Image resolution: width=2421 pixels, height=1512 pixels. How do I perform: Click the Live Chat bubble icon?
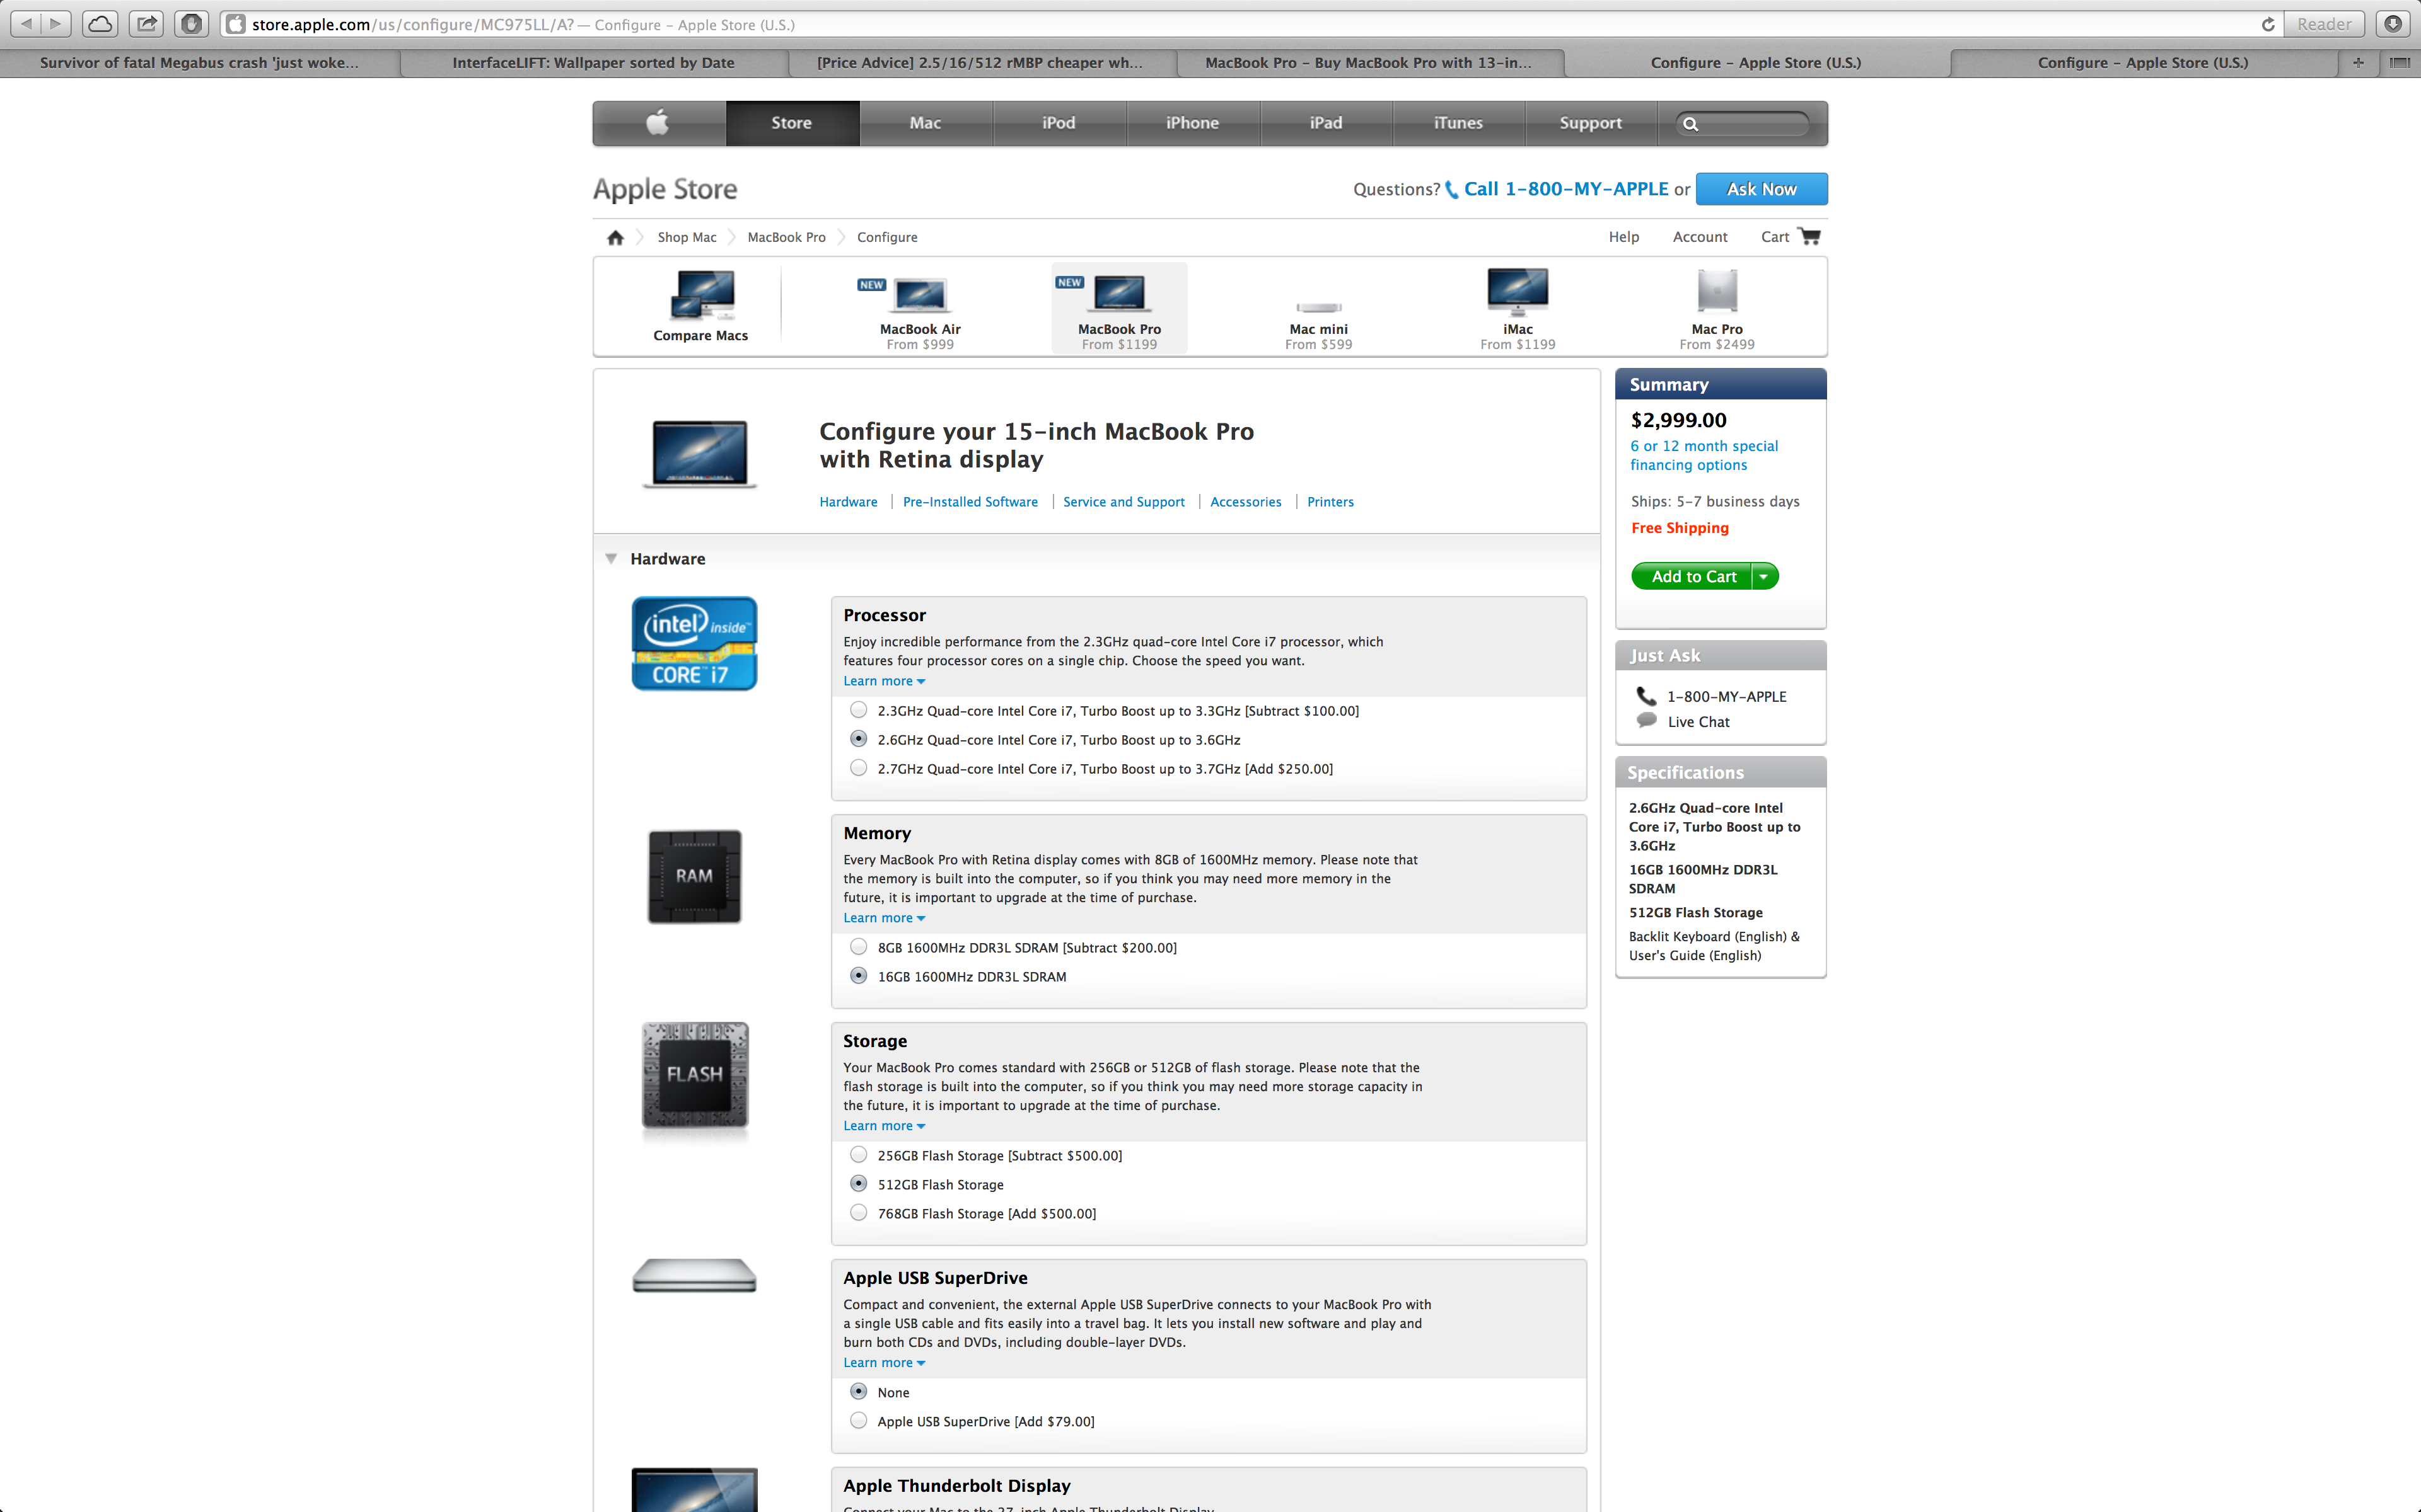(x=1647, y=720)
